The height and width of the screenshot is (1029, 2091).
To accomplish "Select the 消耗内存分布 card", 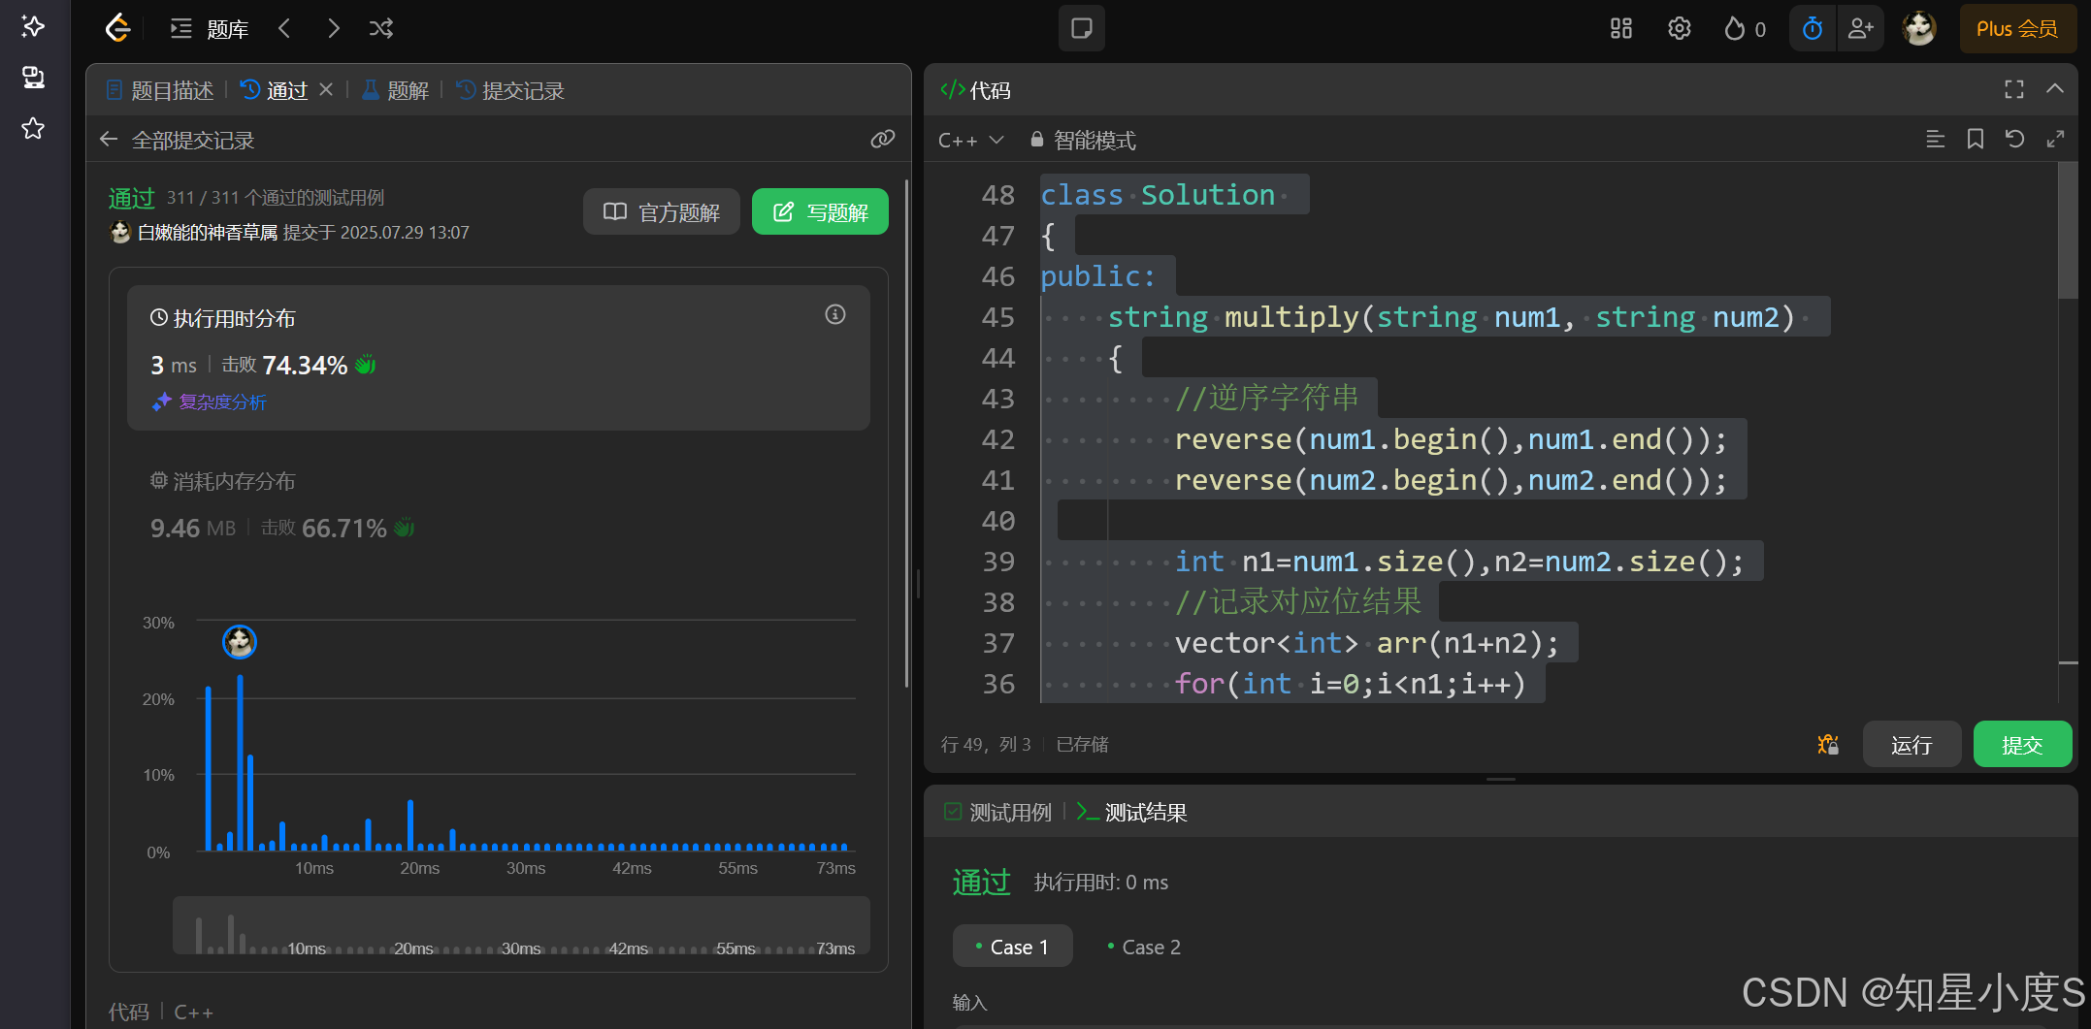I will pos(499,506).
